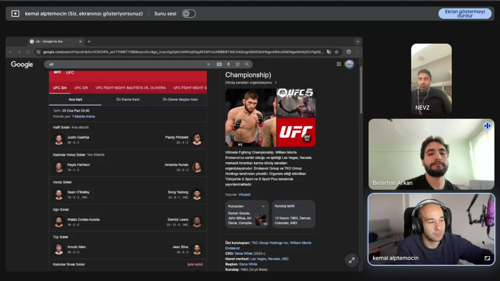
Task: Open the T-Mobile Arena link
Action: click(83, 116)
